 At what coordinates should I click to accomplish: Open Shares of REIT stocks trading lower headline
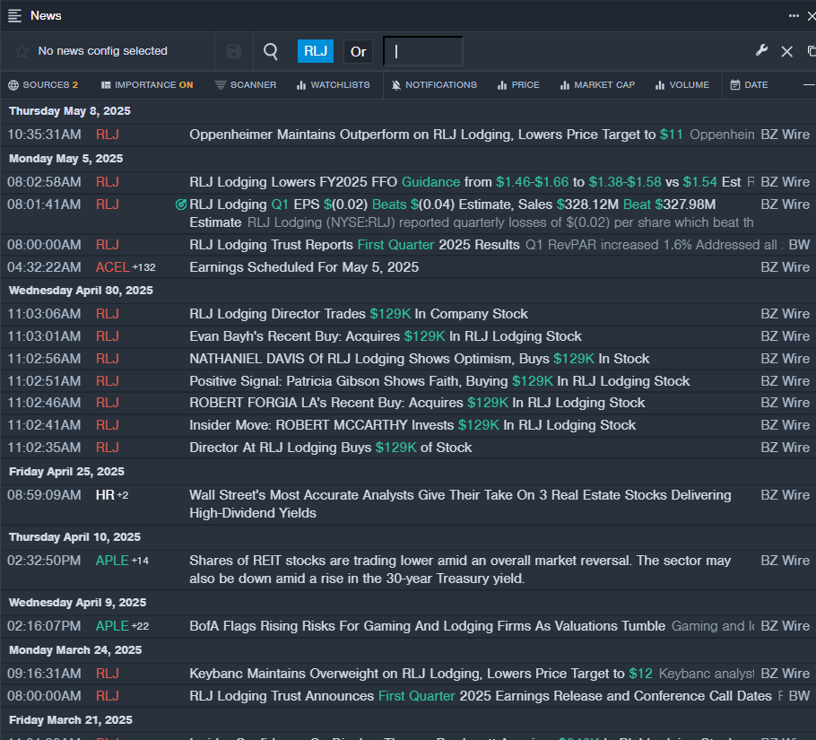pos(460,570)
